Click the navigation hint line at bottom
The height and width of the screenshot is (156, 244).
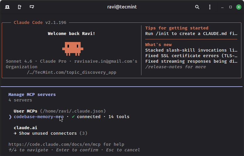74,150
